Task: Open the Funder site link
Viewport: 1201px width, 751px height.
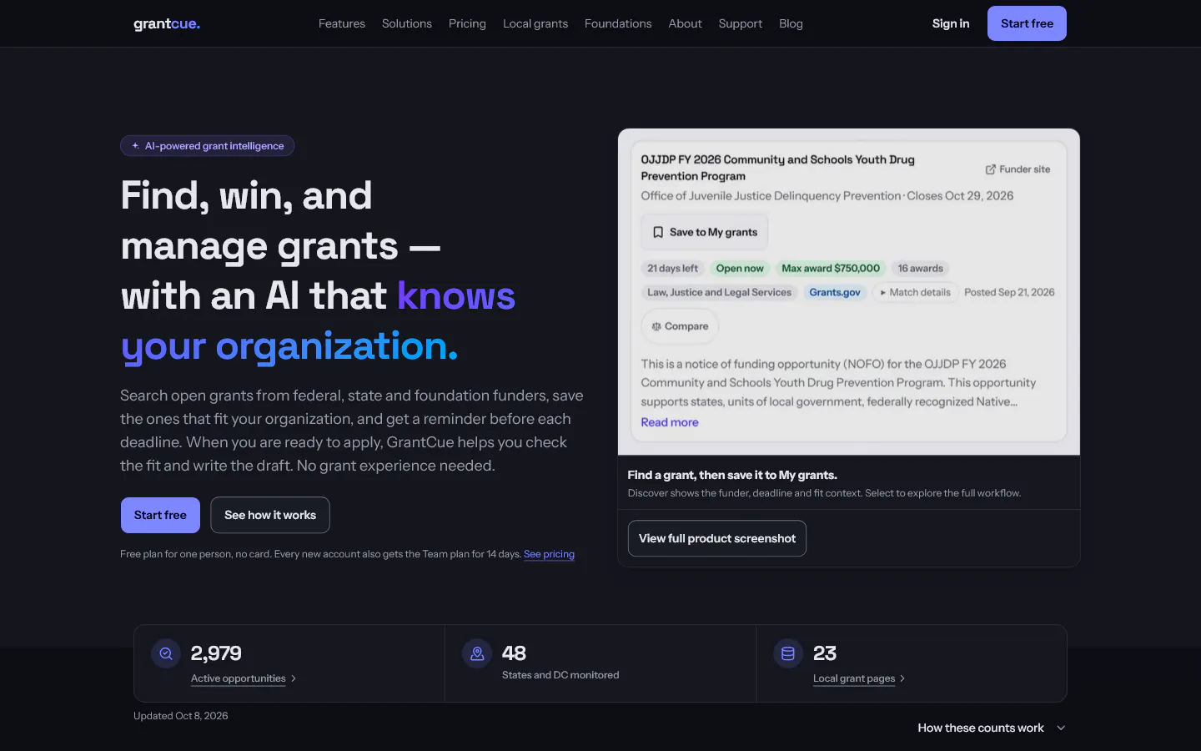Action: tap(1018, 169)
